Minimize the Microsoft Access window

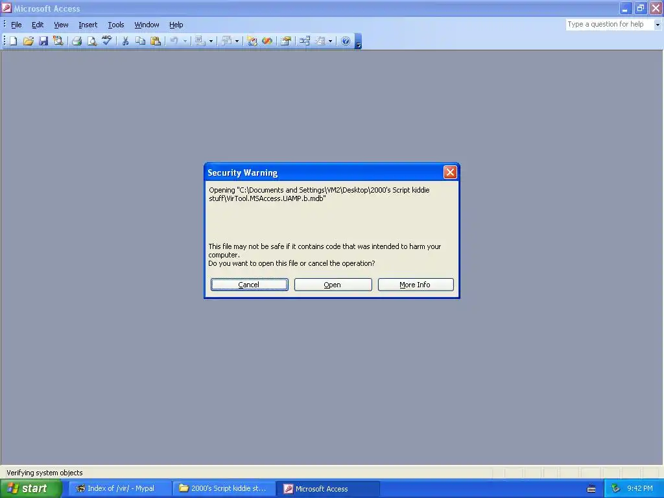pyautogui.click(x=625, y=8)
